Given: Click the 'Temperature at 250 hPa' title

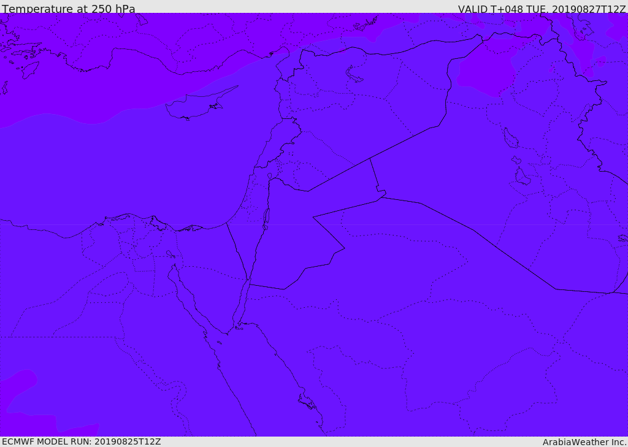Looking at the screenshot, I should (x=69, y=8).
